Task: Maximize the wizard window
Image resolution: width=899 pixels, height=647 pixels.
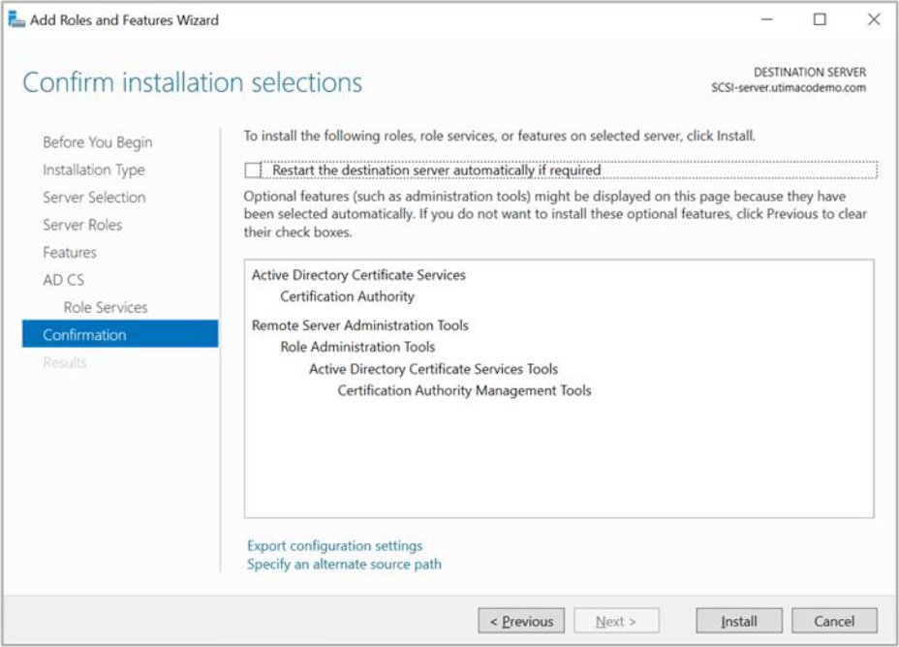Action: [x=820, y=19]
